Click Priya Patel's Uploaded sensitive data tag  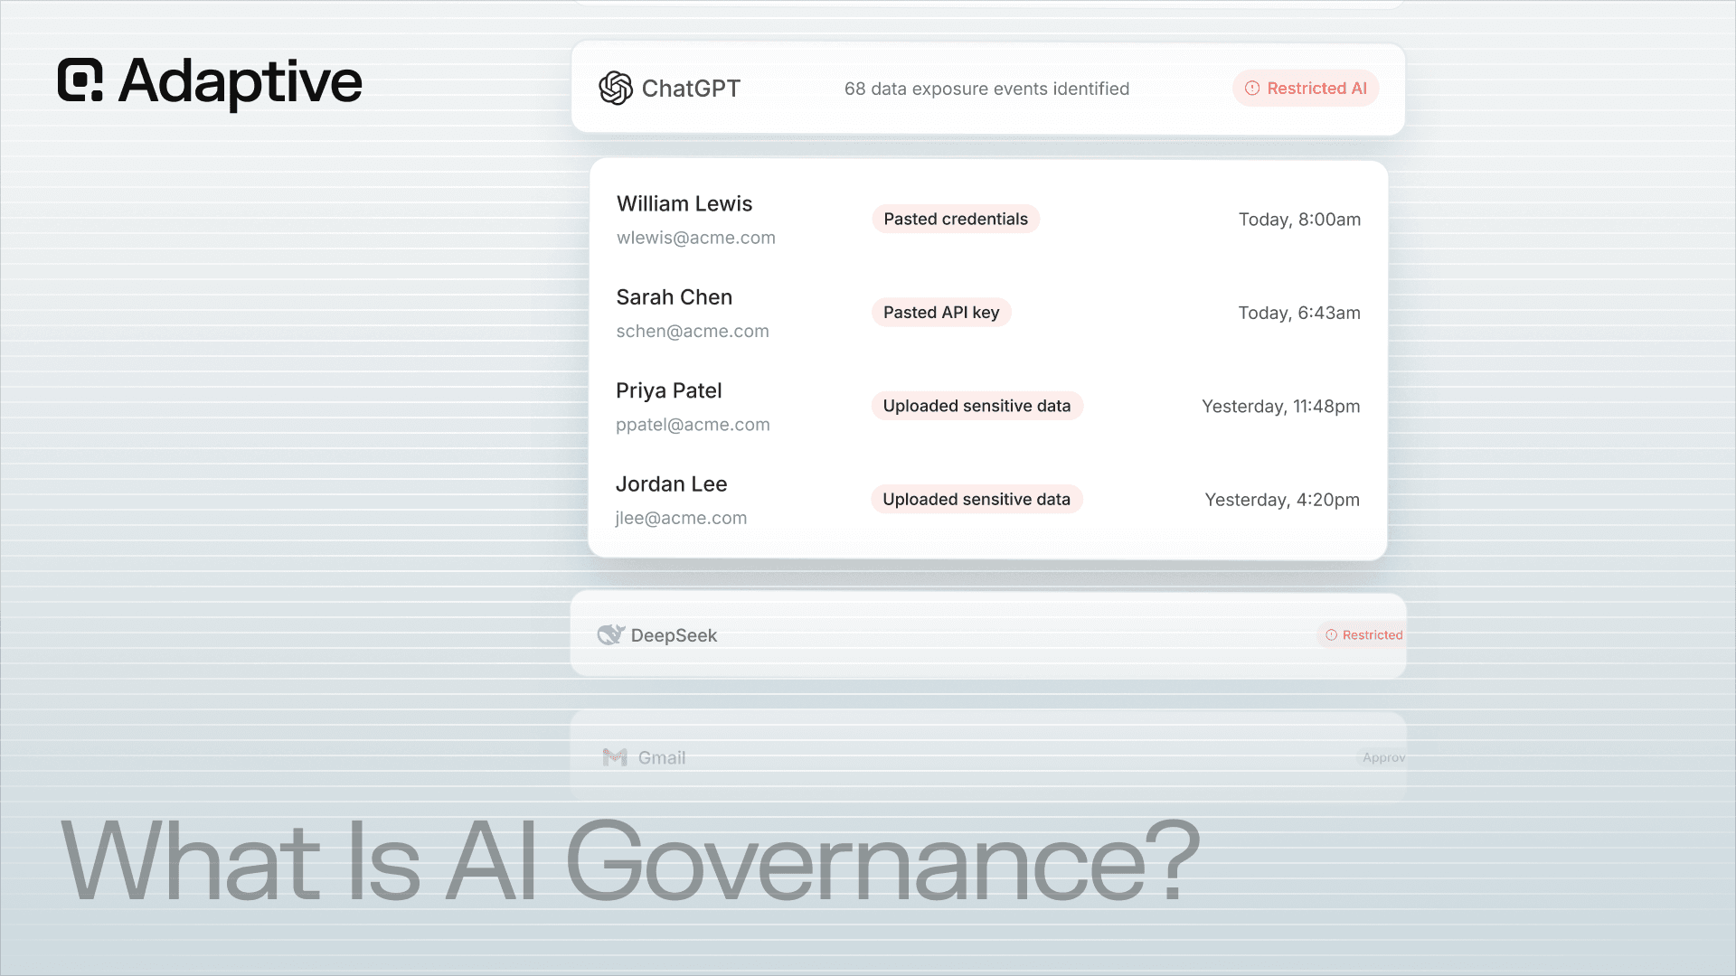click(976, 406)
